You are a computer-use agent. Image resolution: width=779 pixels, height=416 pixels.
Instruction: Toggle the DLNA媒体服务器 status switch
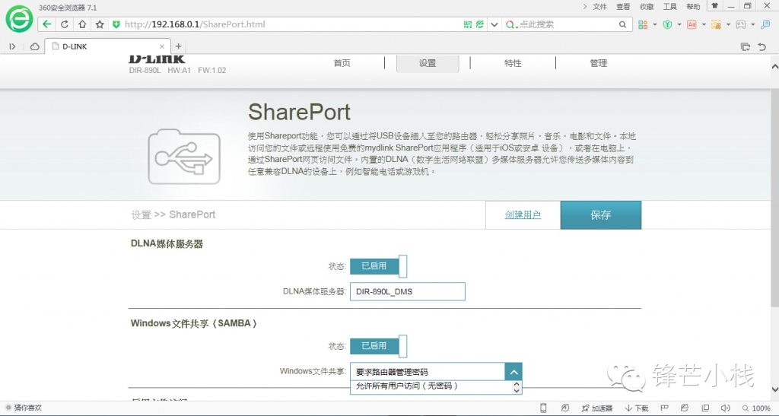coord(379,266)
